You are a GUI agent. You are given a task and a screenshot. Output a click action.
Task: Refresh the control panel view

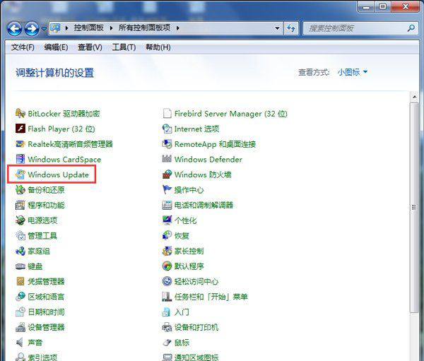coord(291,28)
